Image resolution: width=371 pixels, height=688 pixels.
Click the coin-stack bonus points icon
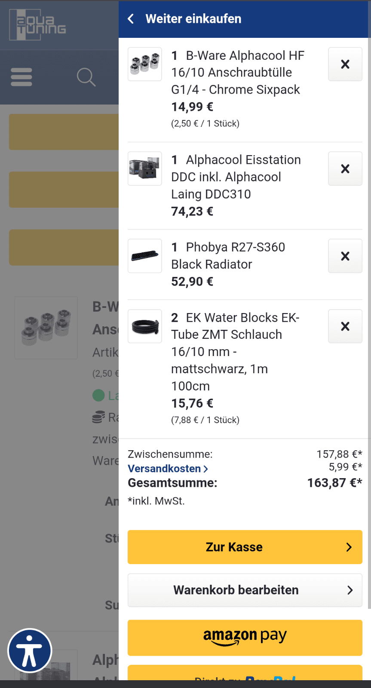[x=99, y=417]
